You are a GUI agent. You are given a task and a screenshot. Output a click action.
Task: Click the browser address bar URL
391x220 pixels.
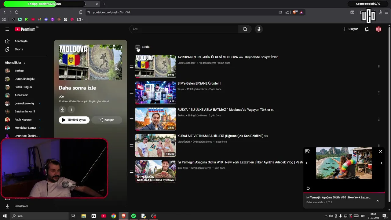pos(112,12)
